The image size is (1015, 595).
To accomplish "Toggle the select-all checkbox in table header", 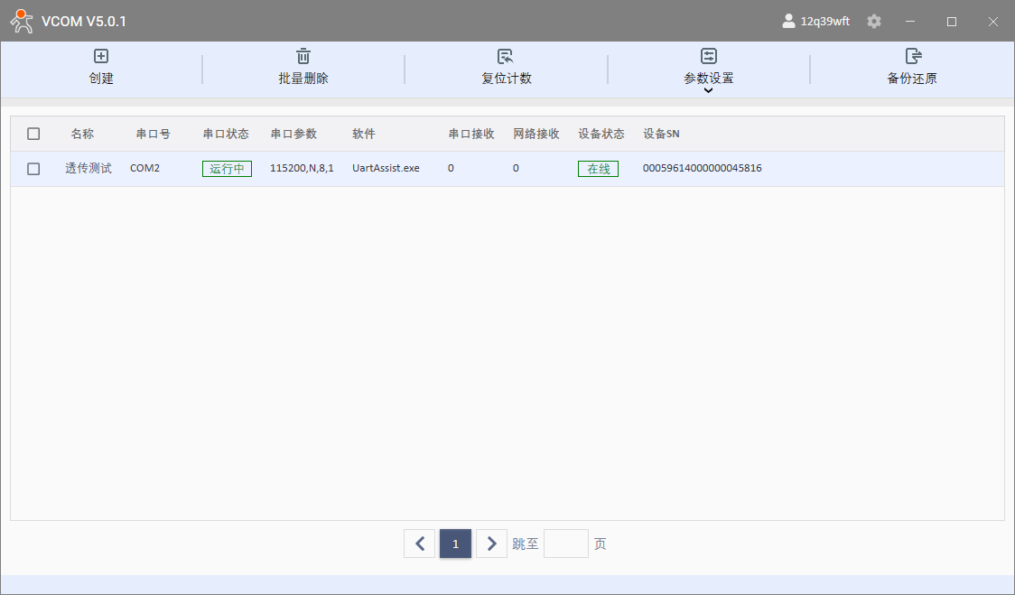I will click(x=33, y=134).
